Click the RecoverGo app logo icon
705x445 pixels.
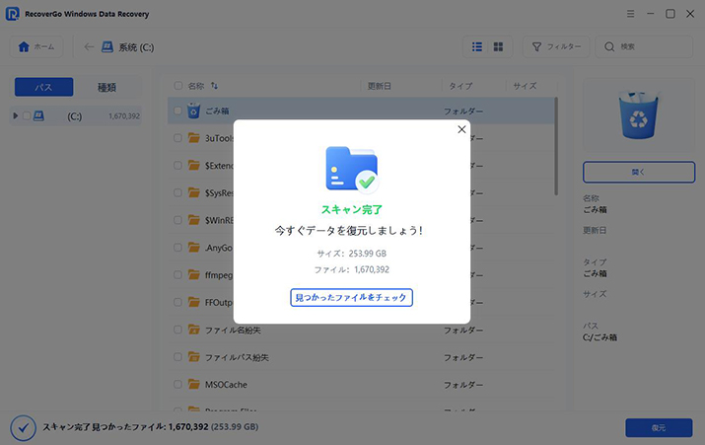pos(12,14)
